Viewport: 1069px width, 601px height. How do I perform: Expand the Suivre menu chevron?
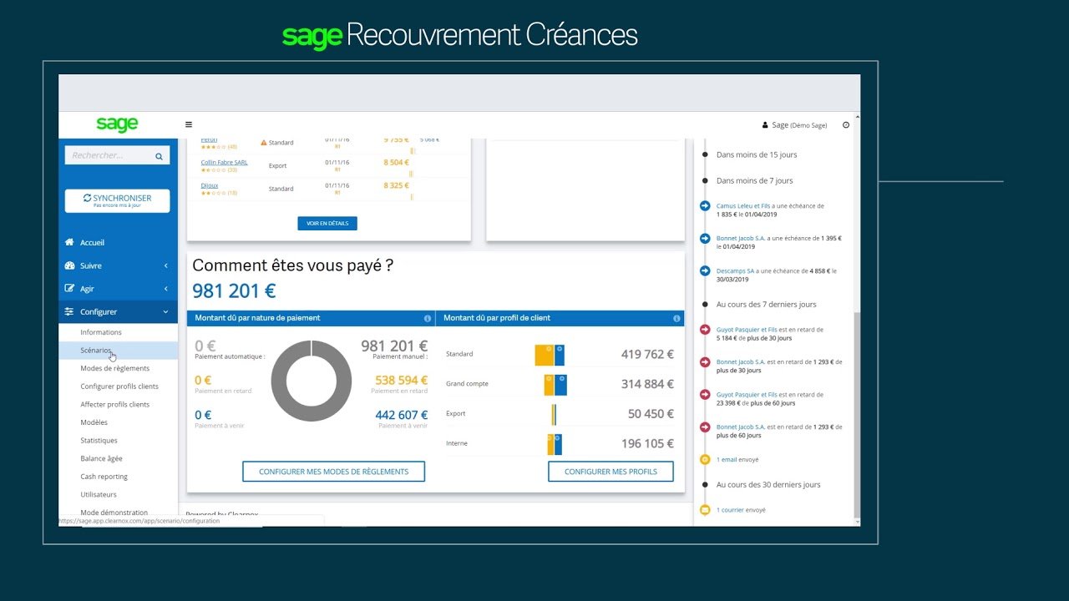[x=165, y=265]
